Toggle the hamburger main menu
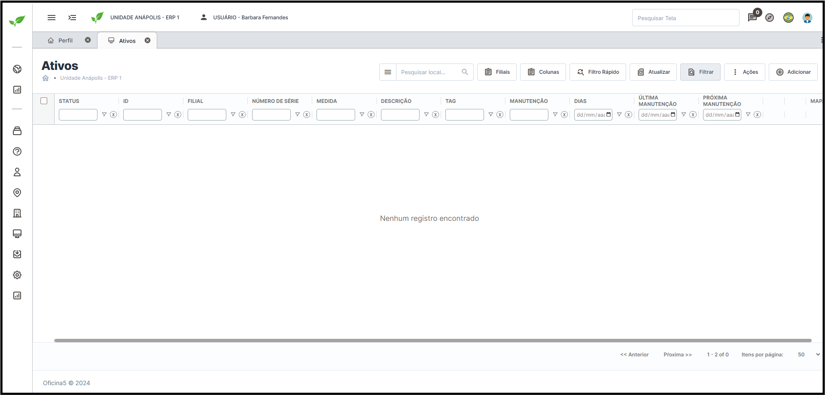825x395 pixels. [52, 18]
